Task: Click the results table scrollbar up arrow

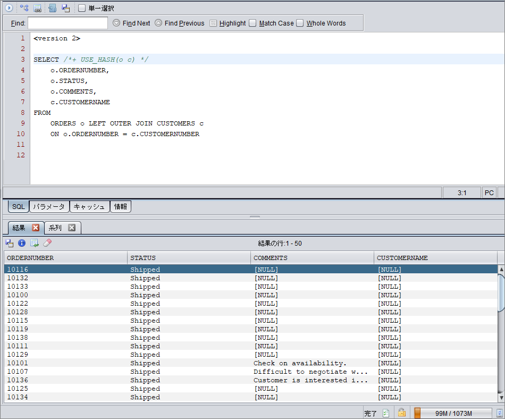Action: (501, 269)
